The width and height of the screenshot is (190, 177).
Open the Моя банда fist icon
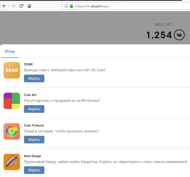tap(12, 162)
